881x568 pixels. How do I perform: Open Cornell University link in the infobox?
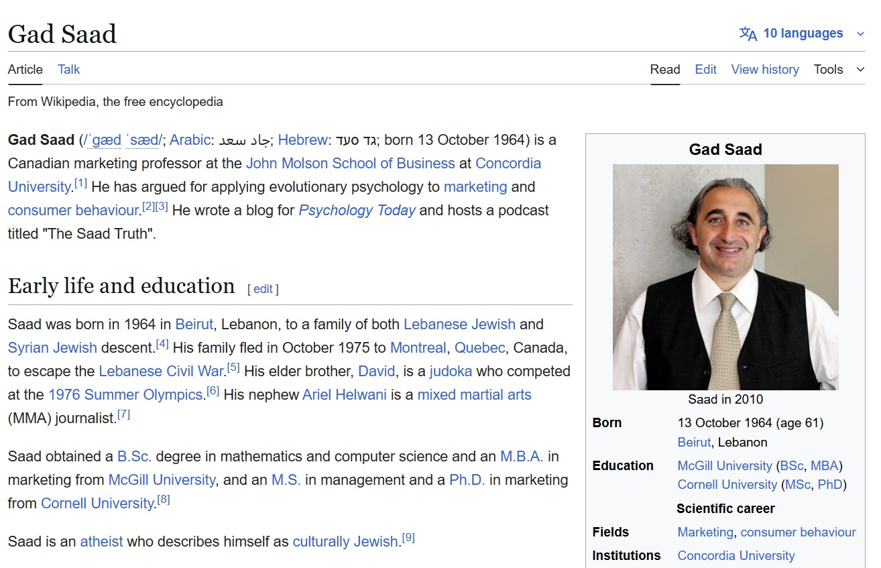click(x=727, y=485)
